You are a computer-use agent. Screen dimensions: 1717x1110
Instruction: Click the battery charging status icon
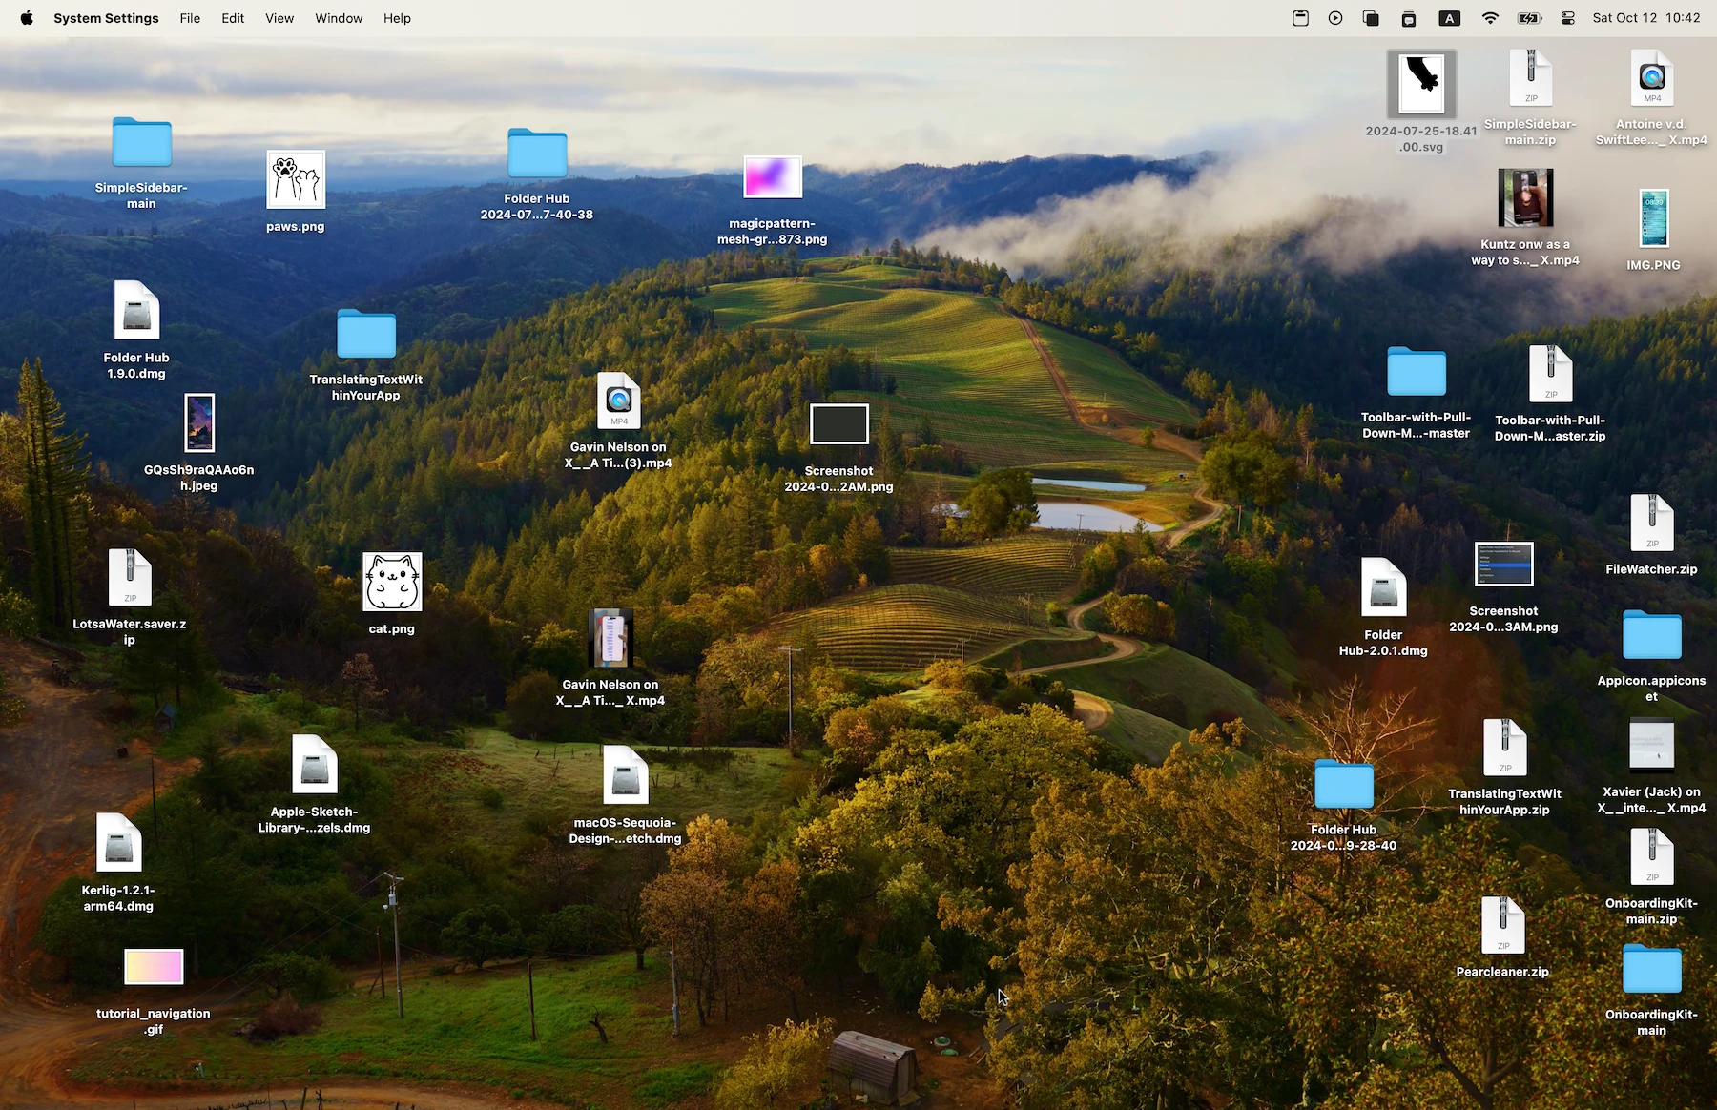click(1529, 18)
